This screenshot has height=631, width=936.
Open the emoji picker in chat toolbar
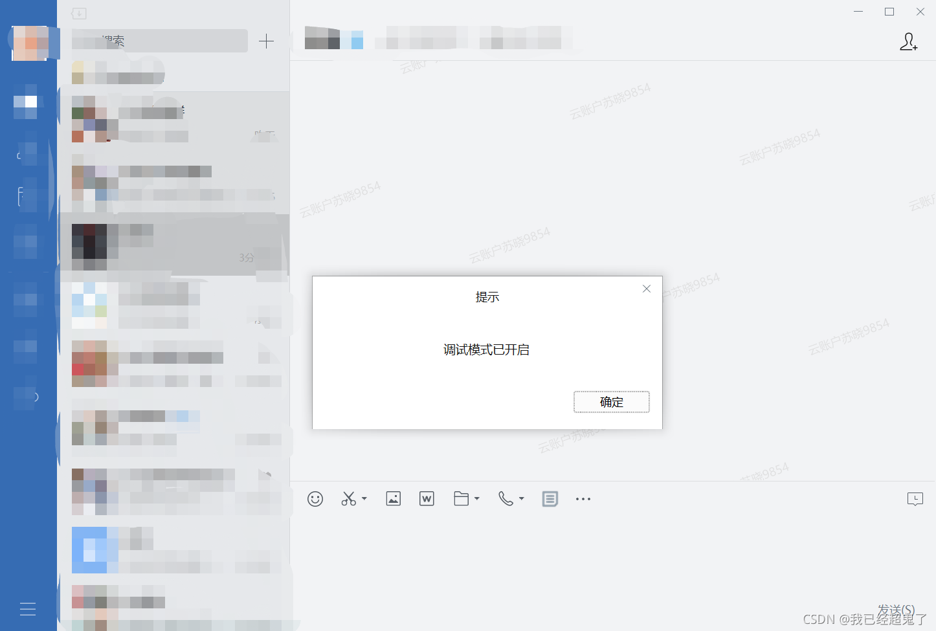tap(315, 499)
